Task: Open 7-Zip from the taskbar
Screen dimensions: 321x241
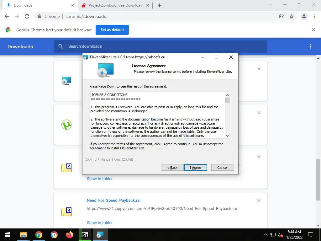Action: tap(85, 235)
